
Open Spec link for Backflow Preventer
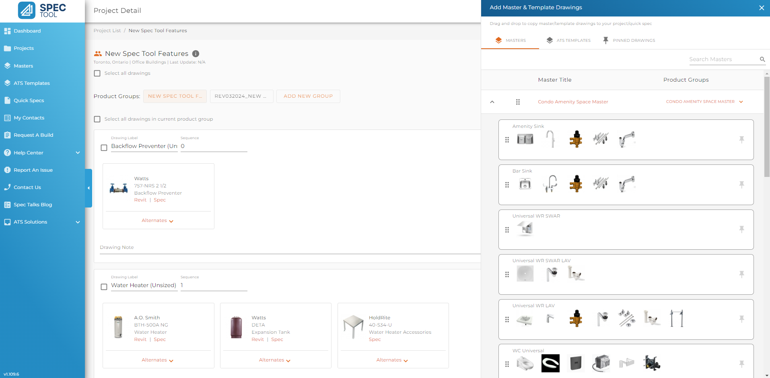click(x=160, y=200)
